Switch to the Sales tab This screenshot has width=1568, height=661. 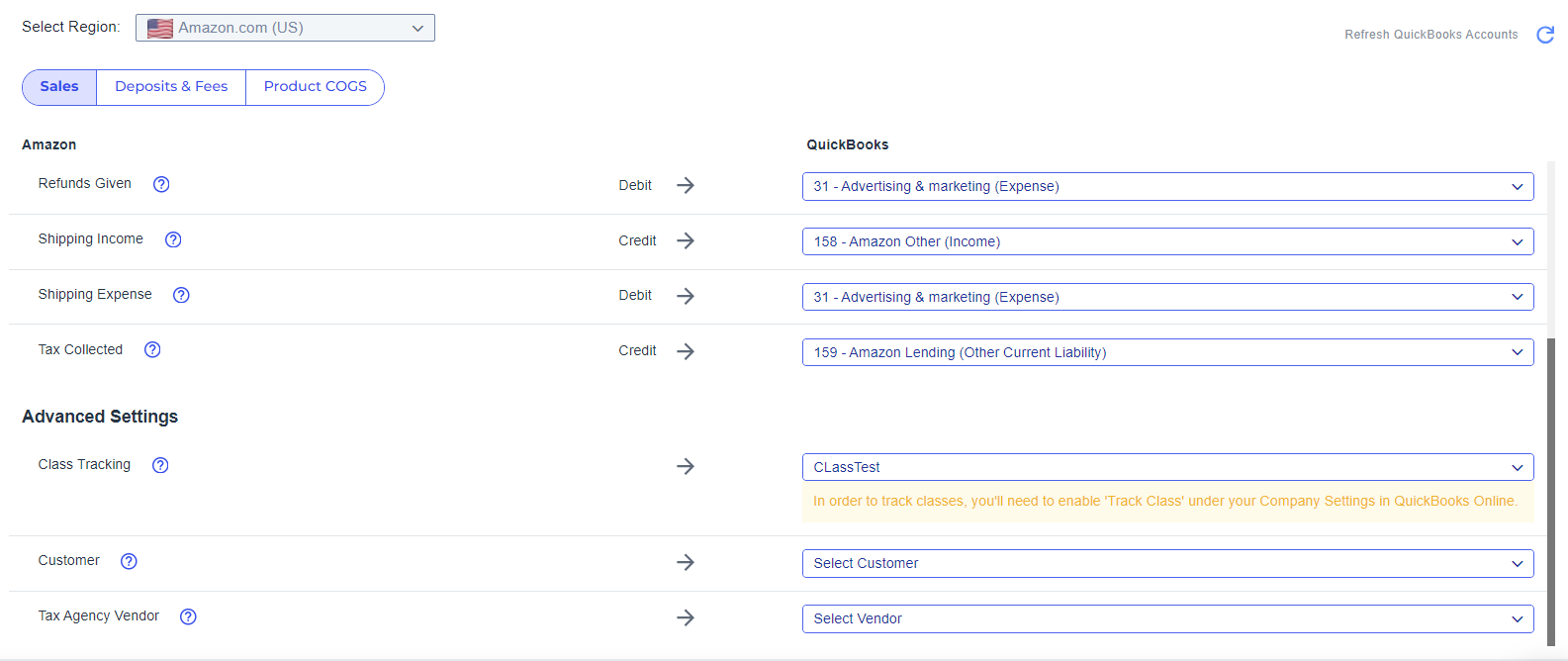[x=59, y=87]
